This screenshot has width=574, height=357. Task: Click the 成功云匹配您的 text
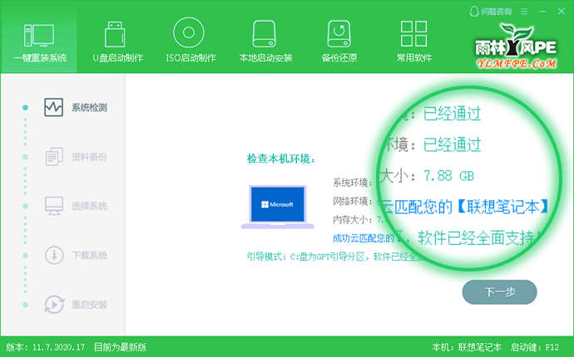[x=363, y=238]
